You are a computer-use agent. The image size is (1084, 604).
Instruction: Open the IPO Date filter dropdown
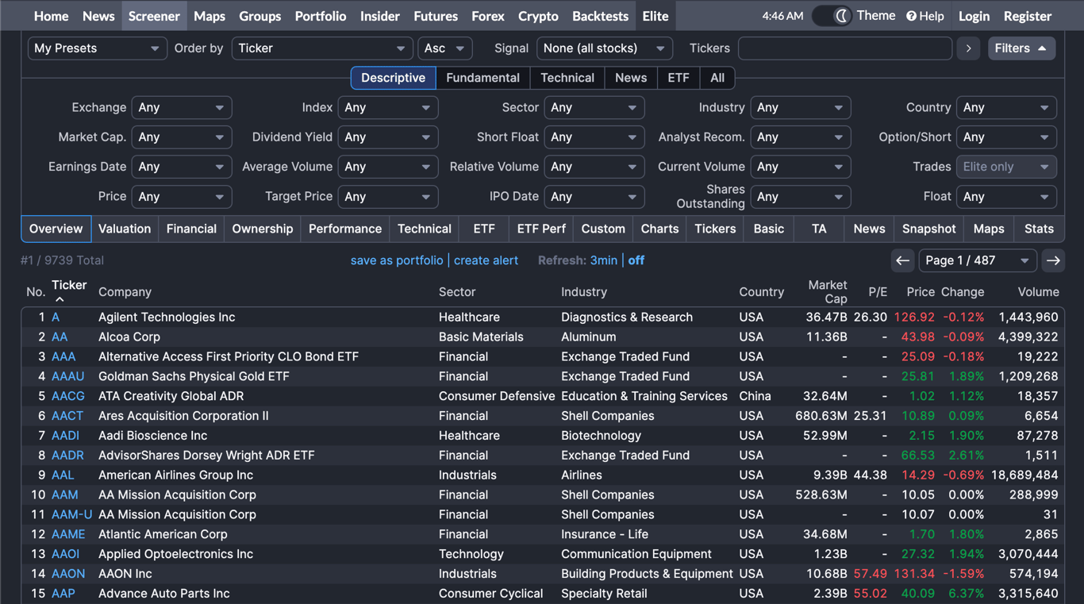594,196
